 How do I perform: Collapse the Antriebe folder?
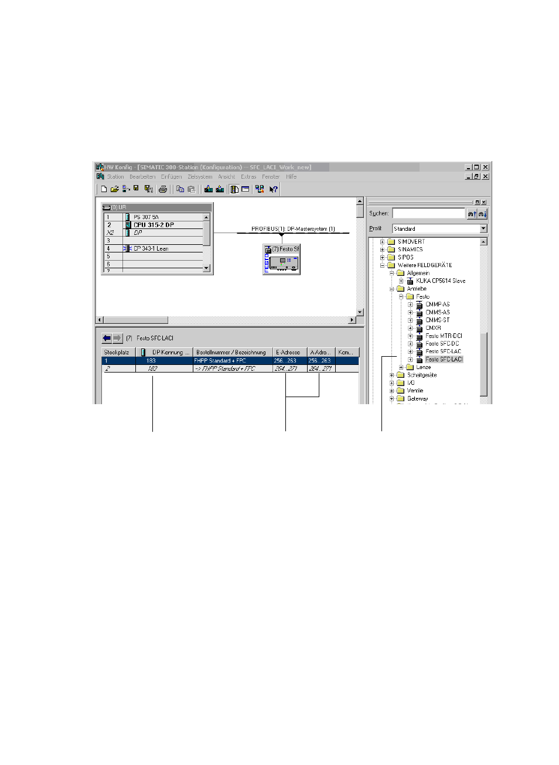(x=392, y=289)
